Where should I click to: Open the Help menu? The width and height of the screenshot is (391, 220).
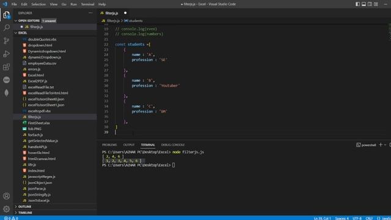click(x=102, y=4)
